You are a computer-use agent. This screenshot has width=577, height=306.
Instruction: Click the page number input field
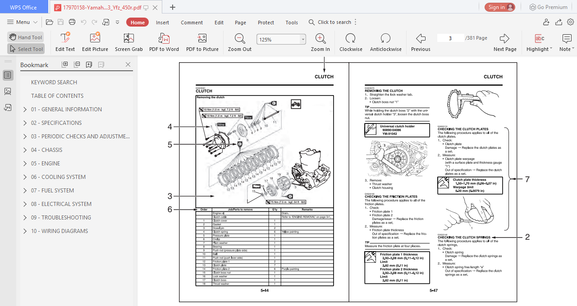pyautogui.click(x=450, y=38)
